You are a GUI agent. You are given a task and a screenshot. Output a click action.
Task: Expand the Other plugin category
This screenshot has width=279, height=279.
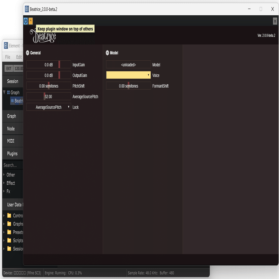coord(4,174)
